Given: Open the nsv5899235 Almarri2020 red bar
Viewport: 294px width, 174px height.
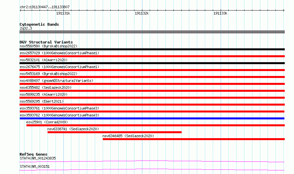Looking at the screenshot, I should 152,98.
